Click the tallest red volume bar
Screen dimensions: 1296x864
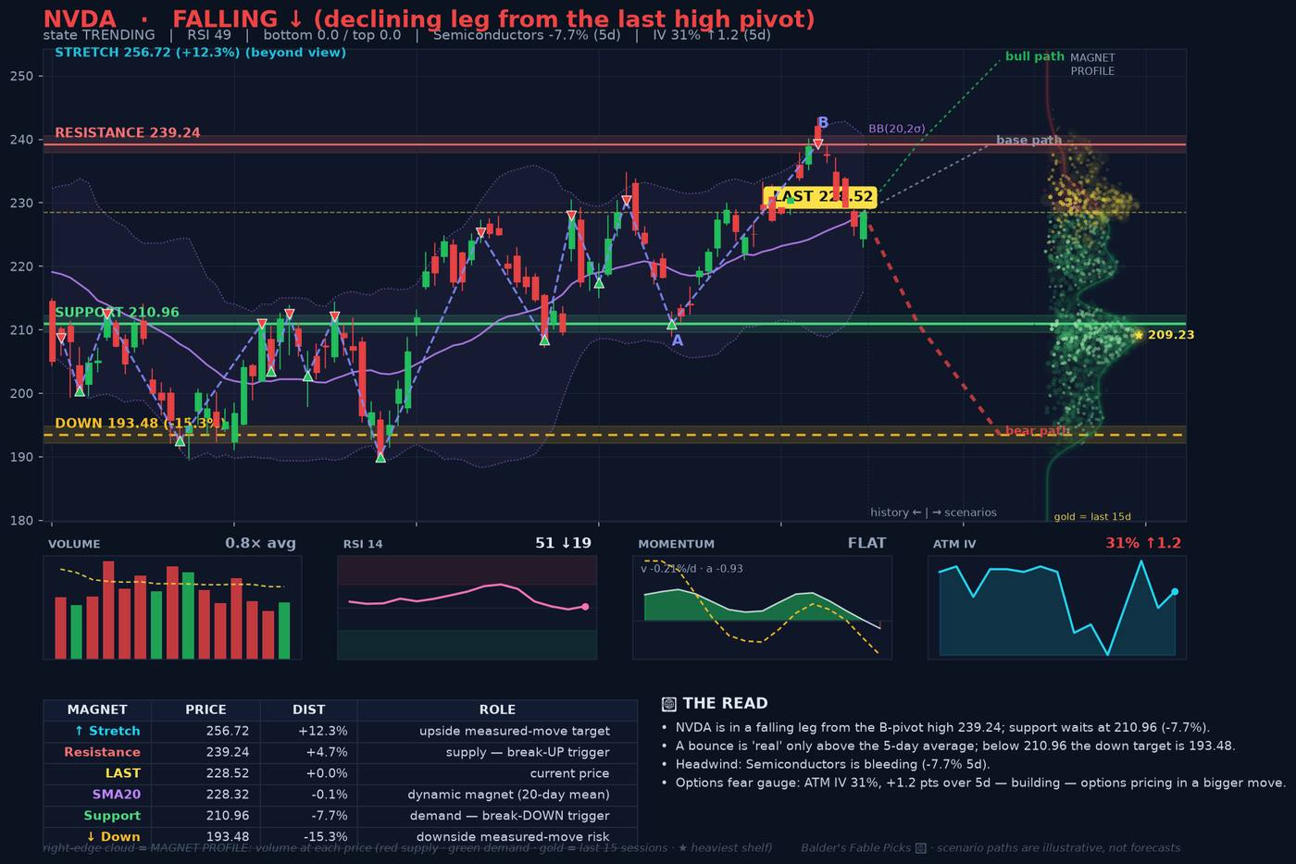tap(108, 610)
